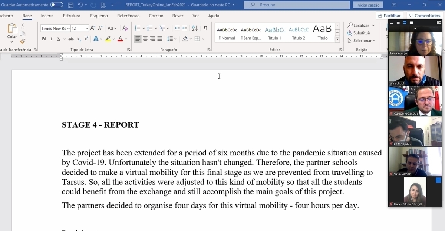
Task: Click the Partilhar button
Action: tap(390, 16)
